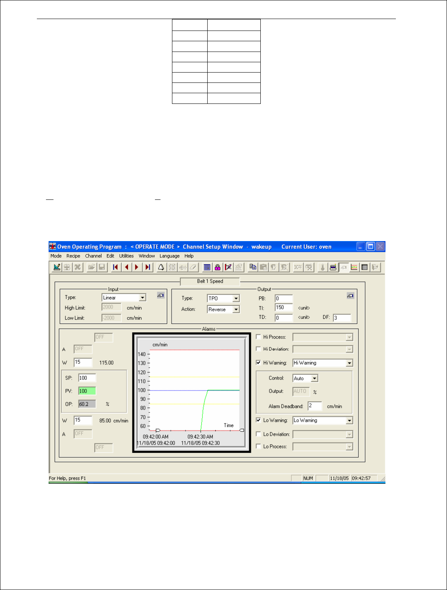447x590 pixels.
Task: Open the Language menu
Action: (170, 256)
